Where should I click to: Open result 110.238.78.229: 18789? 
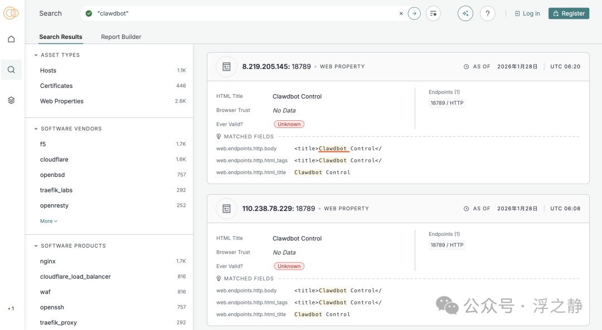tap(278, 209)
